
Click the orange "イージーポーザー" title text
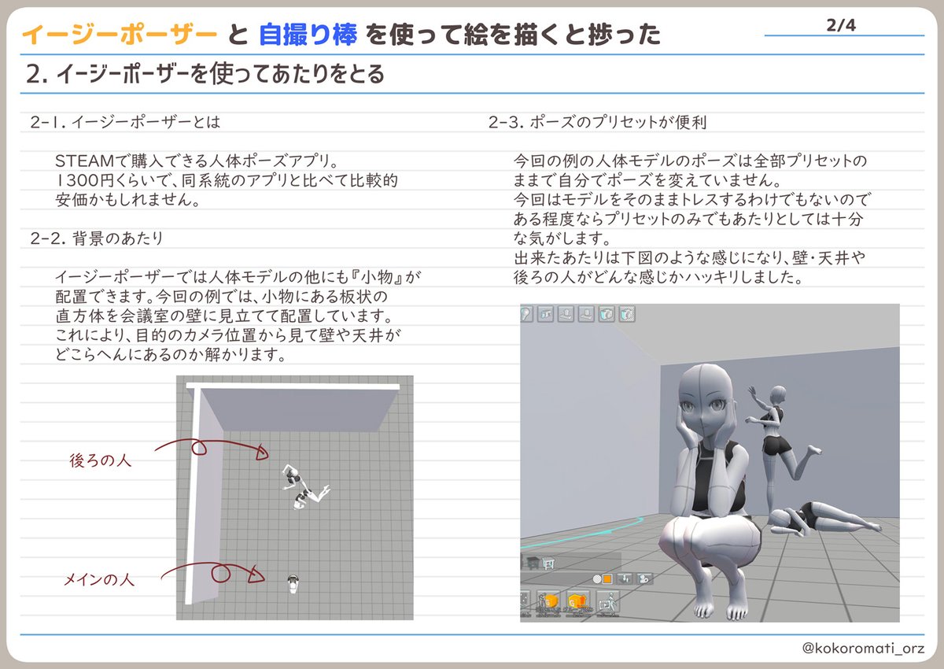click(x=120, y=35)
